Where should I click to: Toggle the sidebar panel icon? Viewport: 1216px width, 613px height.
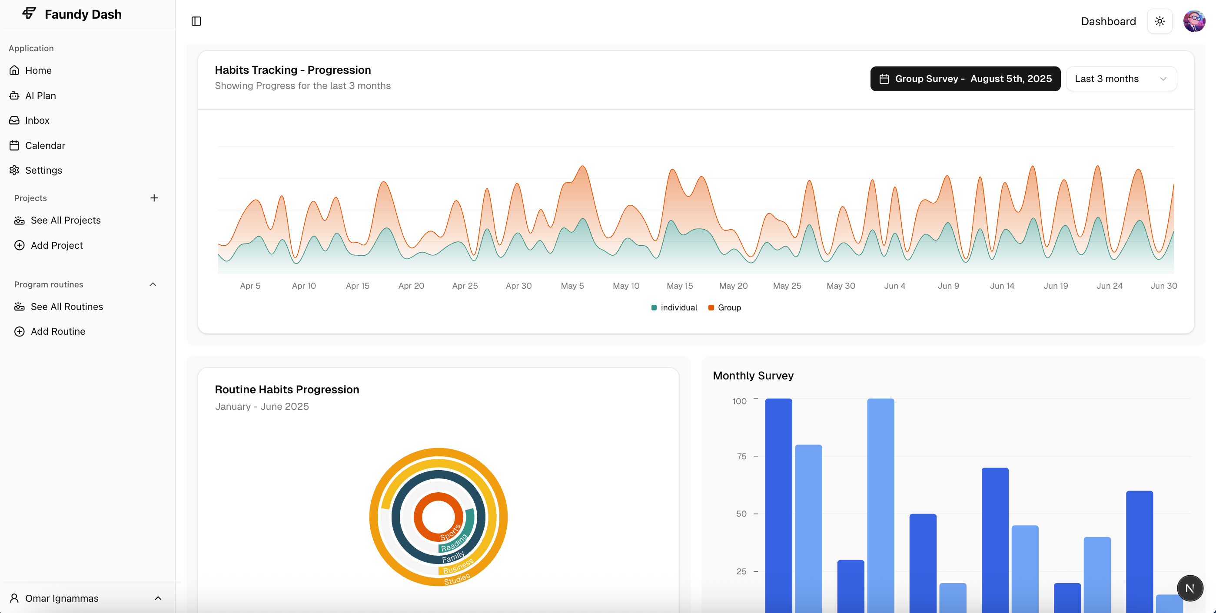196,21
